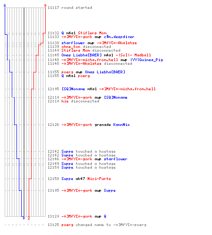Select Nici-Furtz player name

[99, 179]
